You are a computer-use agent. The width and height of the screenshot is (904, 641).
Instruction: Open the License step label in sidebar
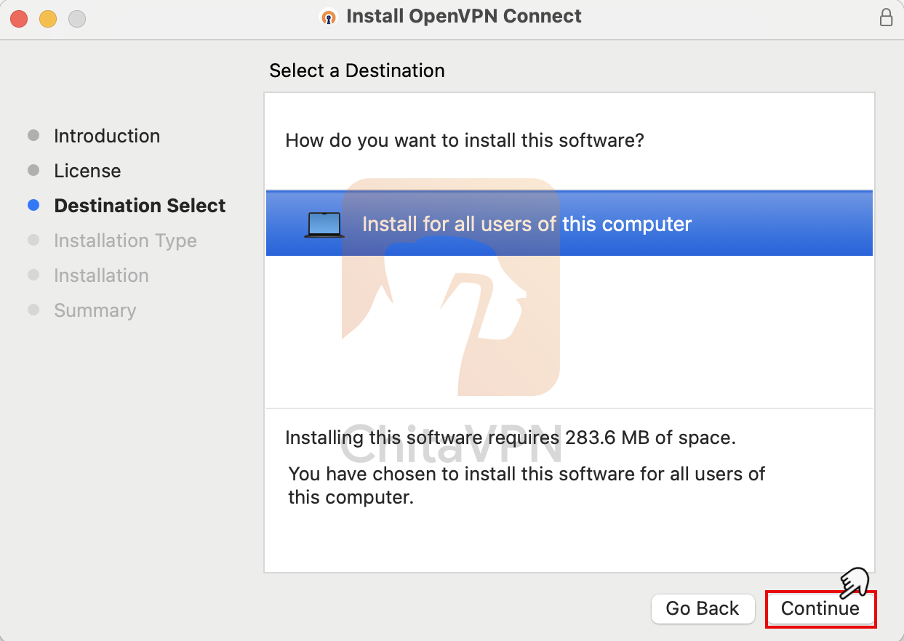tap(87, 171)
